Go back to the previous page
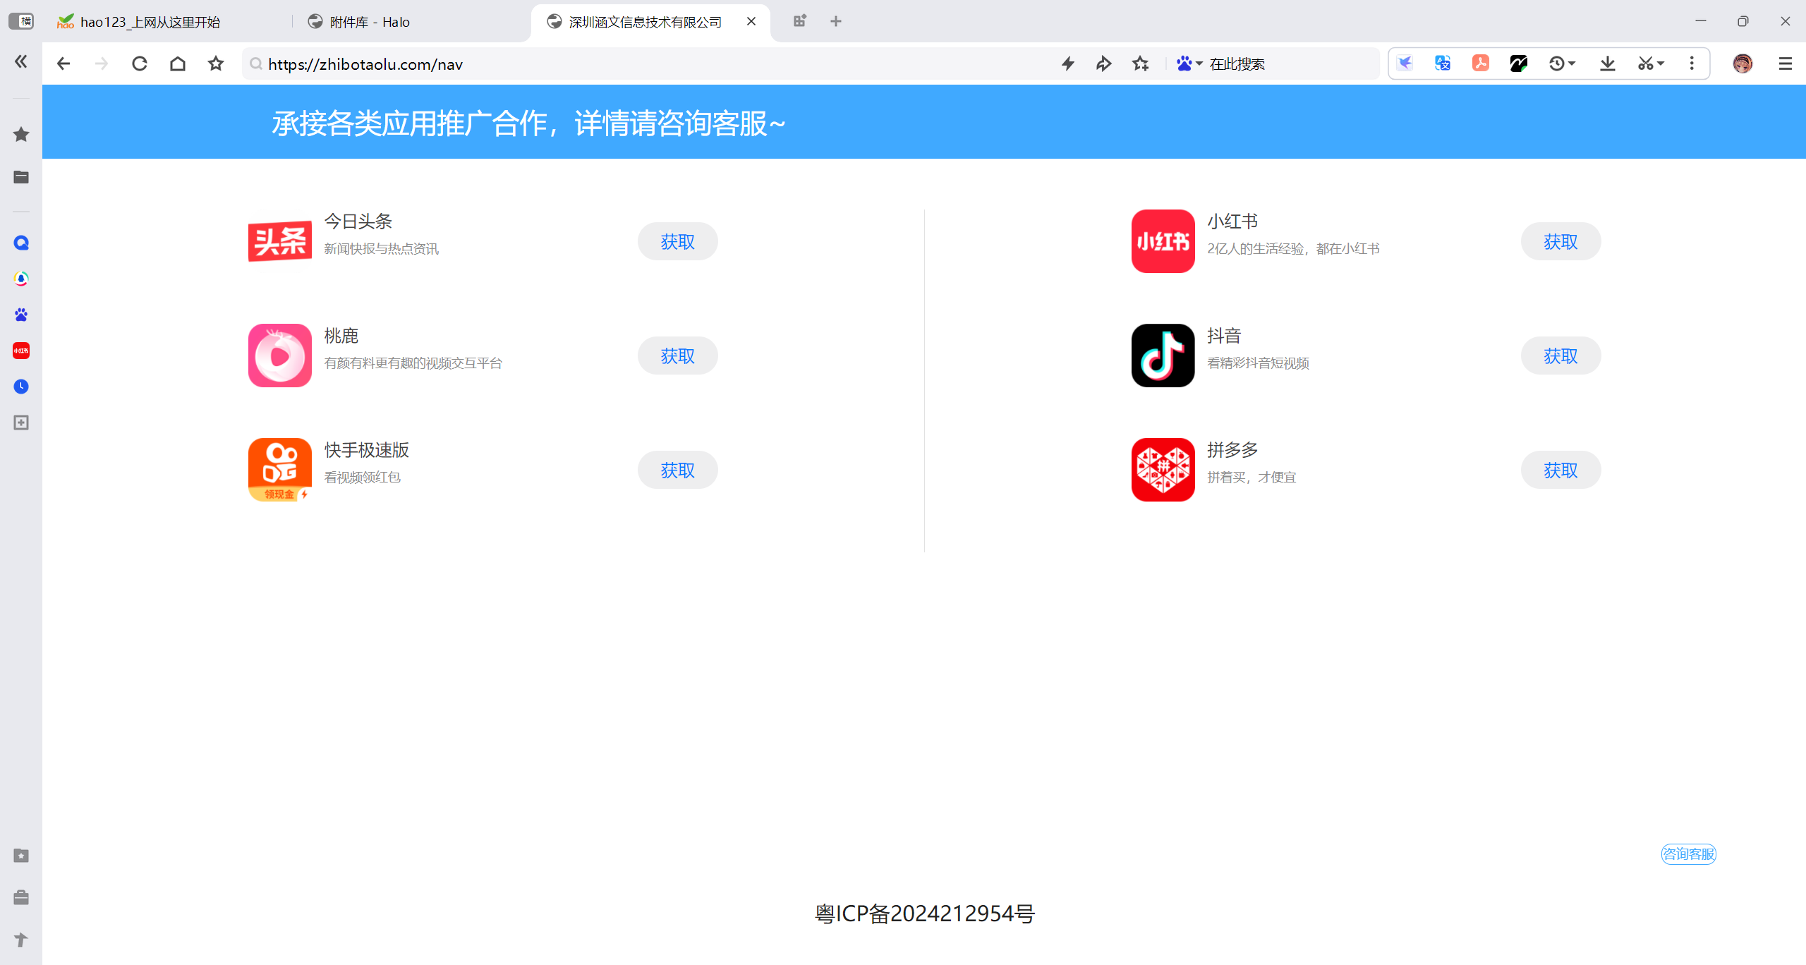 (63, 63)
